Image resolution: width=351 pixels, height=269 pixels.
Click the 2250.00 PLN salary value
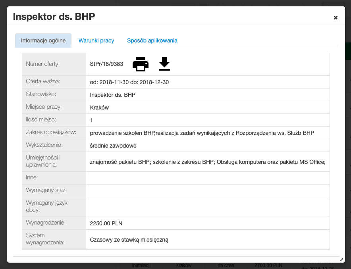(x=106, y=223)
